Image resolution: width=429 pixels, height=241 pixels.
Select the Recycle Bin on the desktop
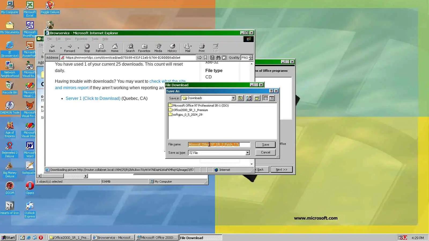coord(10,88)
